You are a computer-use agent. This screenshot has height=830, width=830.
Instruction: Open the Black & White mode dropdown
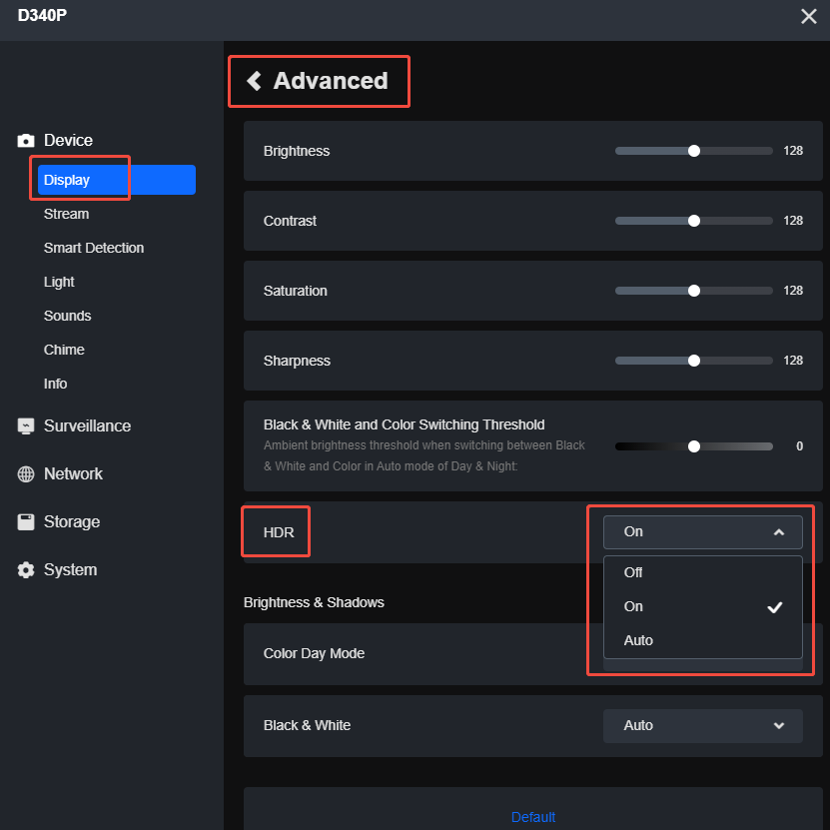(702, 725)
